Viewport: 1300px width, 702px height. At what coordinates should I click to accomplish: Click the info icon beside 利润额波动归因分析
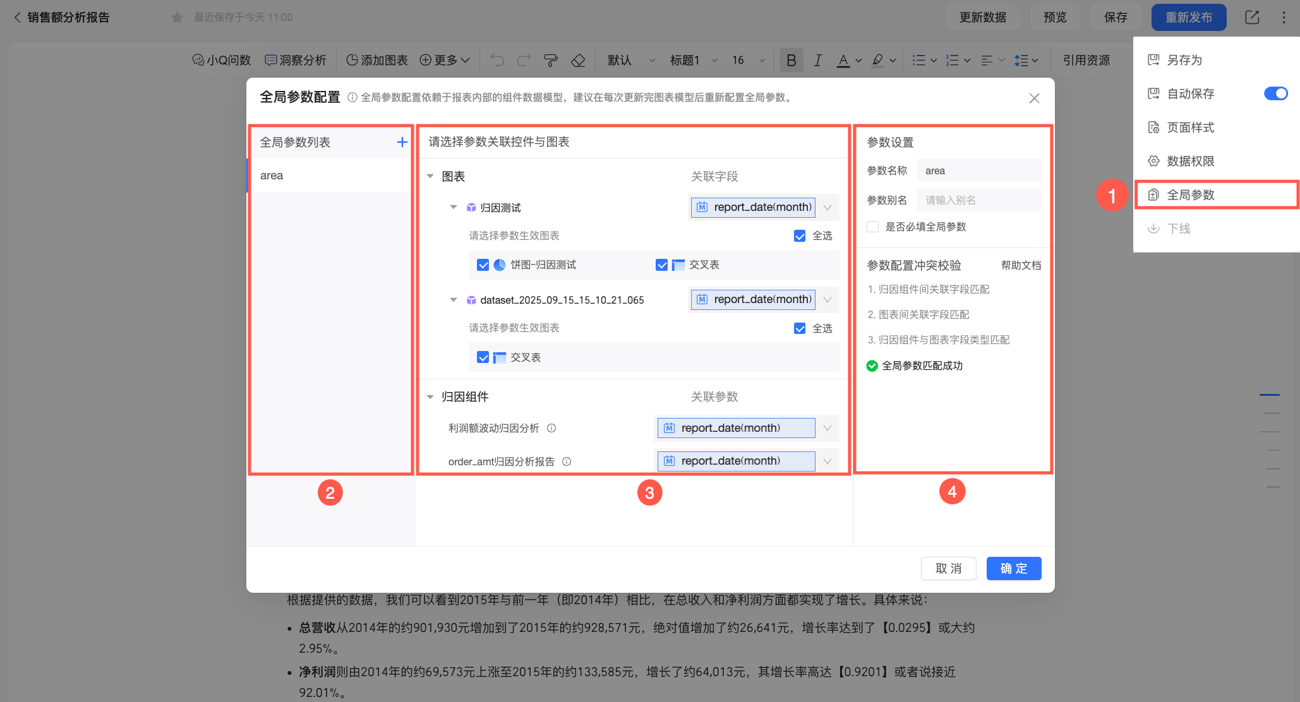pyautogui.click(x=551, y=428)
